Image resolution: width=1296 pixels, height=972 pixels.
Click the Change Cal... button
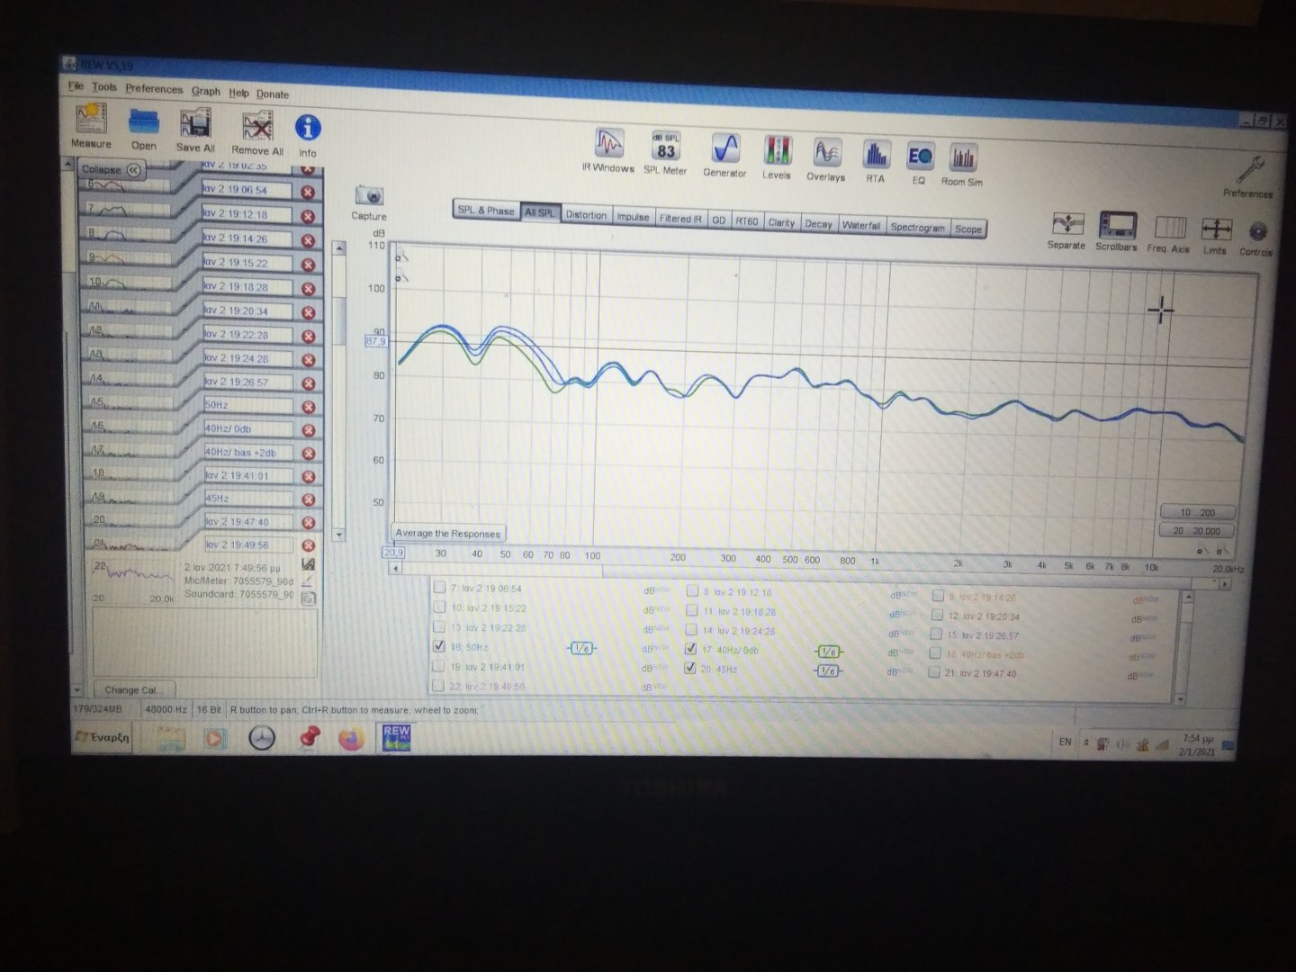(x=133, y=690)
